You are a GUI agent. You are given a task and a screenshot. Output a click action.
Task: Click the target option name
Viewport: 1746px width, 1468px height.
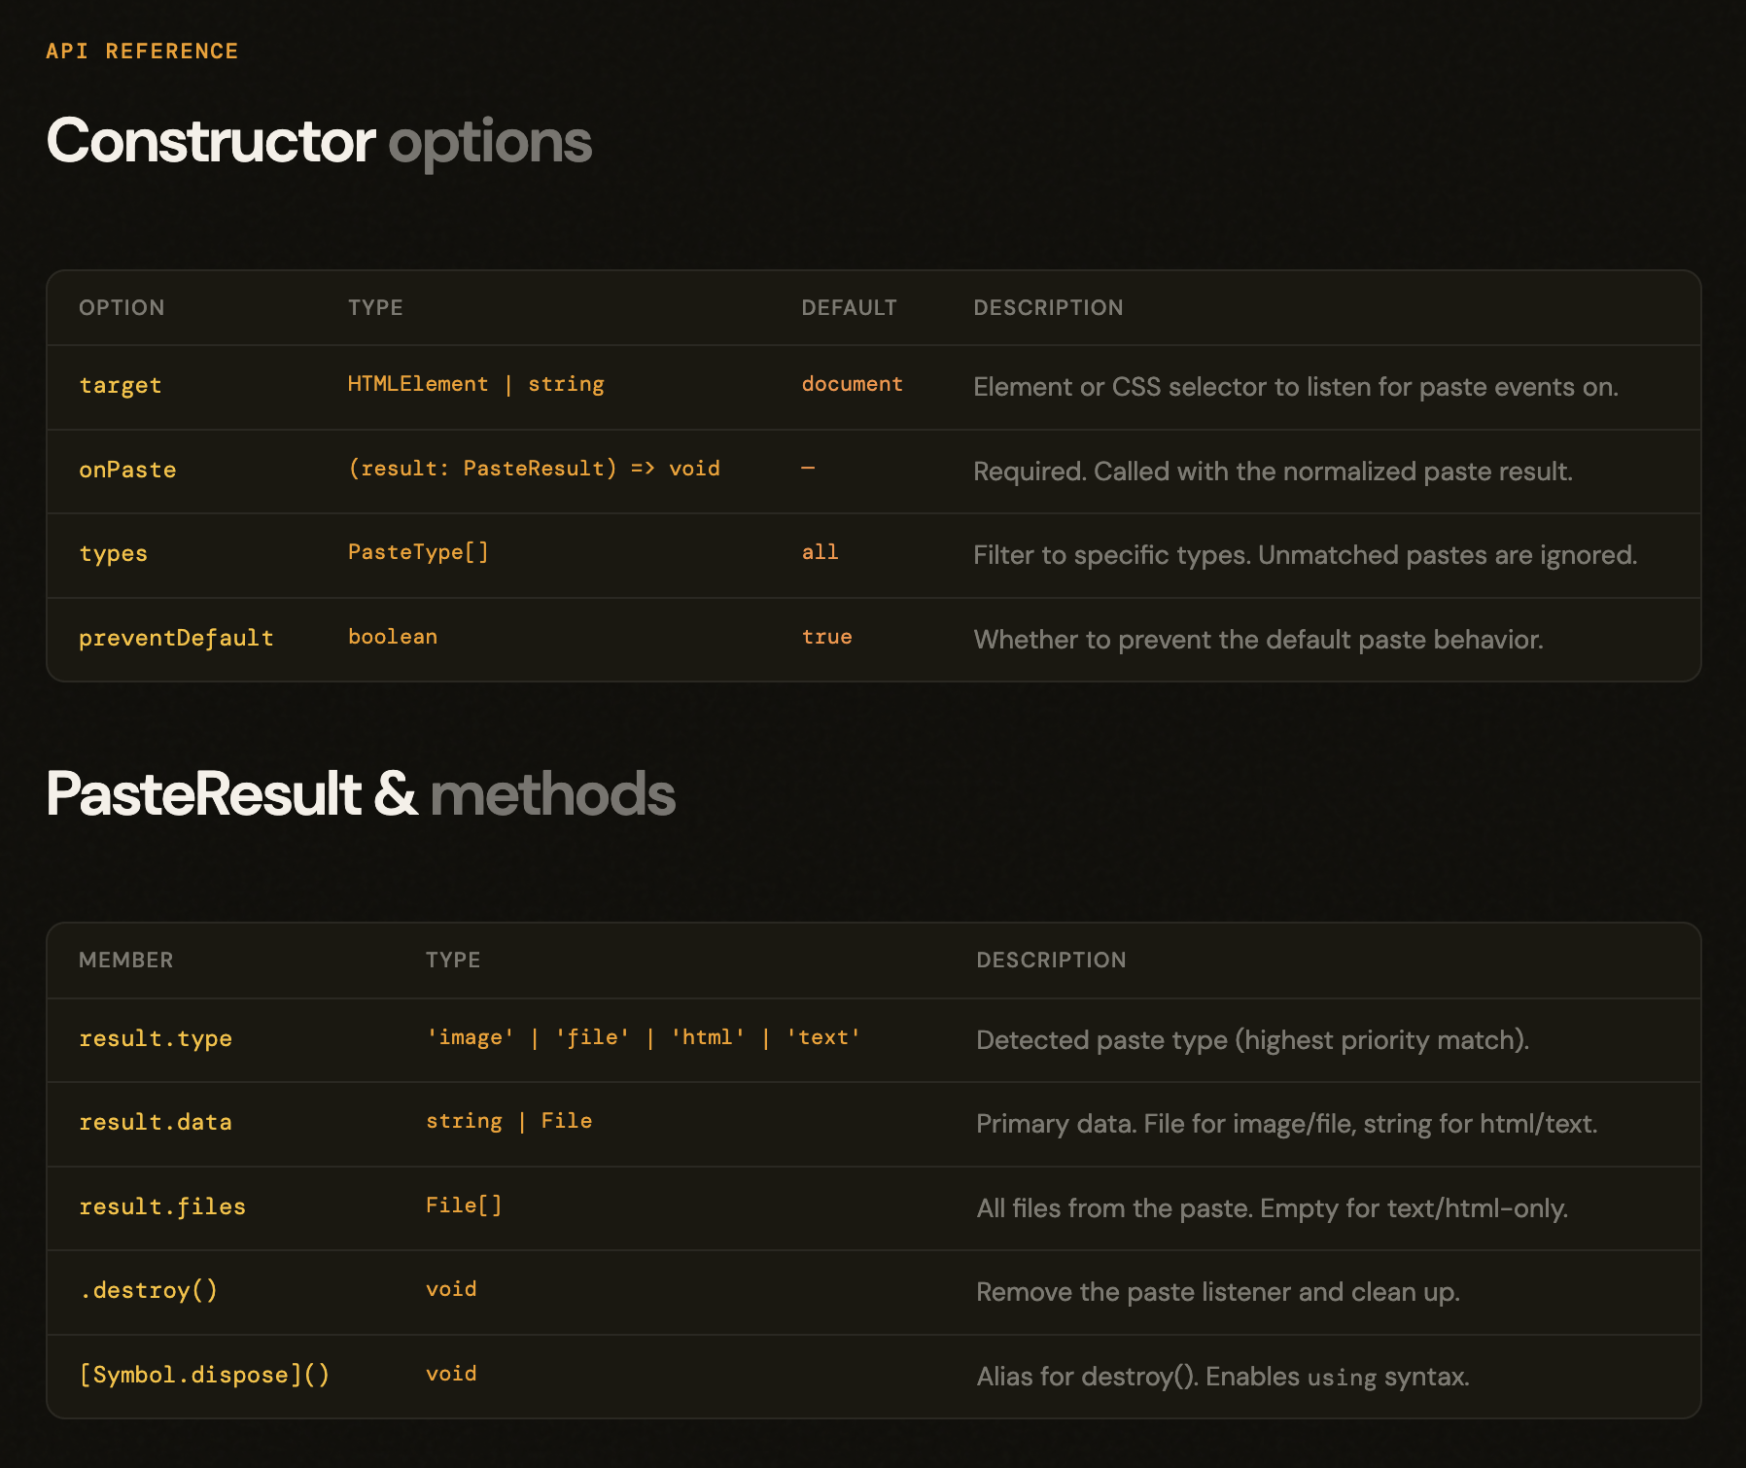click(x=120, y=386)
